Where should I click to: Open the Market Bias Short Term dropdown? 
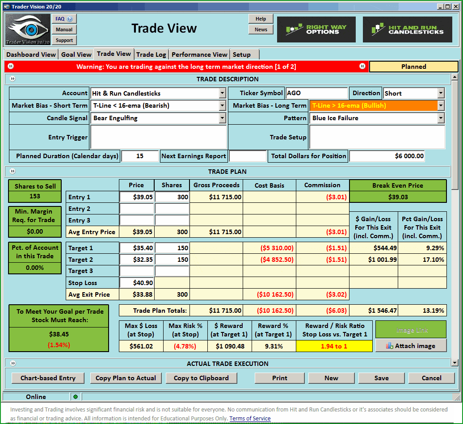click(x=223, y=106)
